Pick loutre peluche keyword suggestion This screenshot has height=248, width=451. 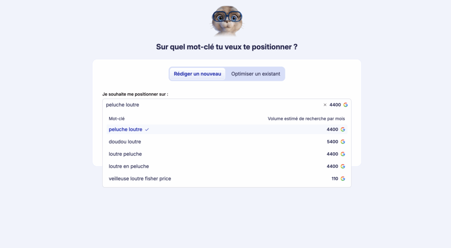tap(227, 154)
